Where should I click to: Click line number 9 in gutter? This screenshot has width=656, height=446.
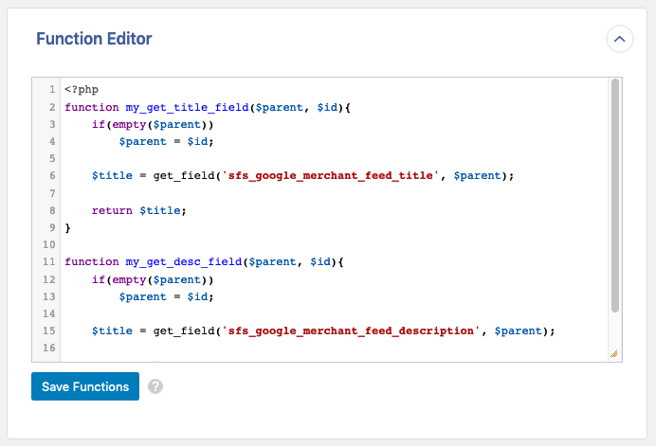click(52, 227)
